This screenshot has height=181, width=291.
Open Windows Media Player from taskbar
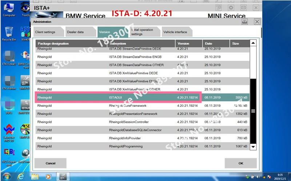tap(48, 177)
